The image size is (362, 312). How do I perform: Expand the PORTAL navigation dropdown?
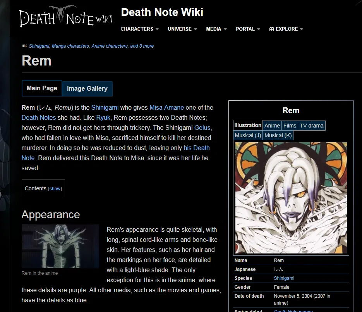click(x=248, y=29)
